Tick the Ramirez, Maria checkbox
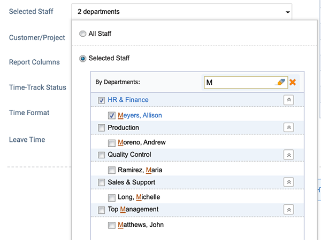Screen dimensions: 321x240 (x=112, y=170)
